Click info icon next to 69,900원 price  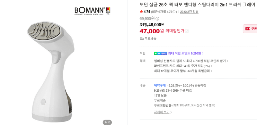coord(157,19)
